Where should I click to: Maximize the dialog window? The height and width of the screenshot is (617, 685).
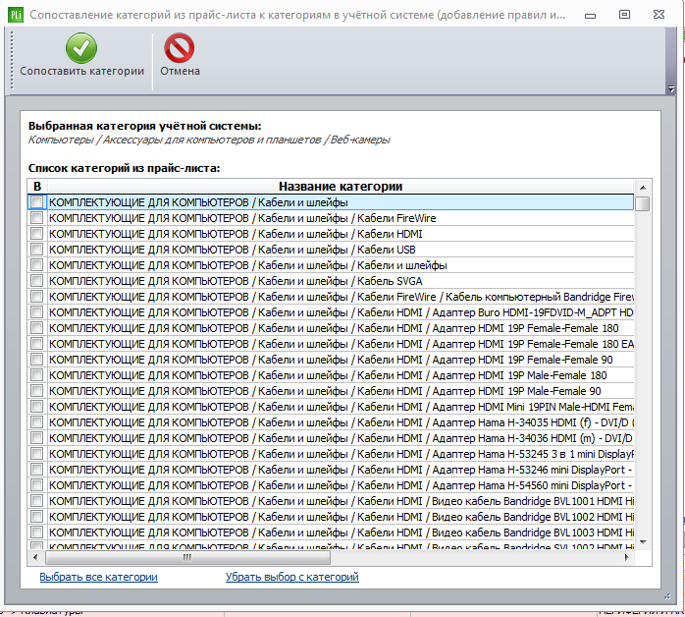(x=625, y=15)
